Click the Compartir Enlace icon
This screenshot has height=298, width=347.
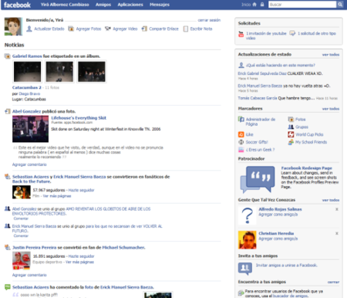click(144, 29)
